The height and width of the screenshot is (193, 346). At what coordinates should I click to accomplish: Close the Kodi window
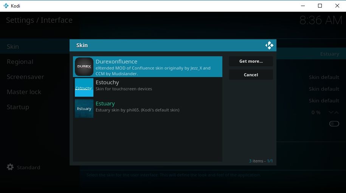click(x=337, y=6)
